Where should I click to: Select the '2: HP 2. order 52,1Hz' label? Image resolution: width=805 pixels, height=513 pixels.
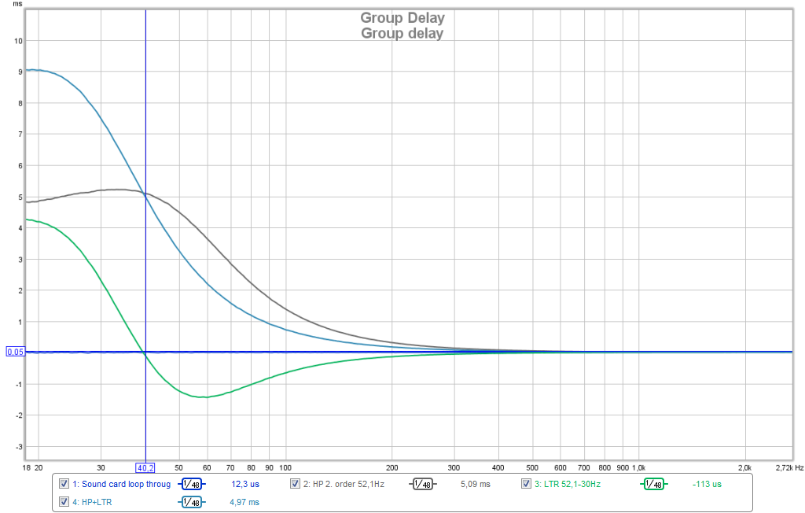click(344, 484)
